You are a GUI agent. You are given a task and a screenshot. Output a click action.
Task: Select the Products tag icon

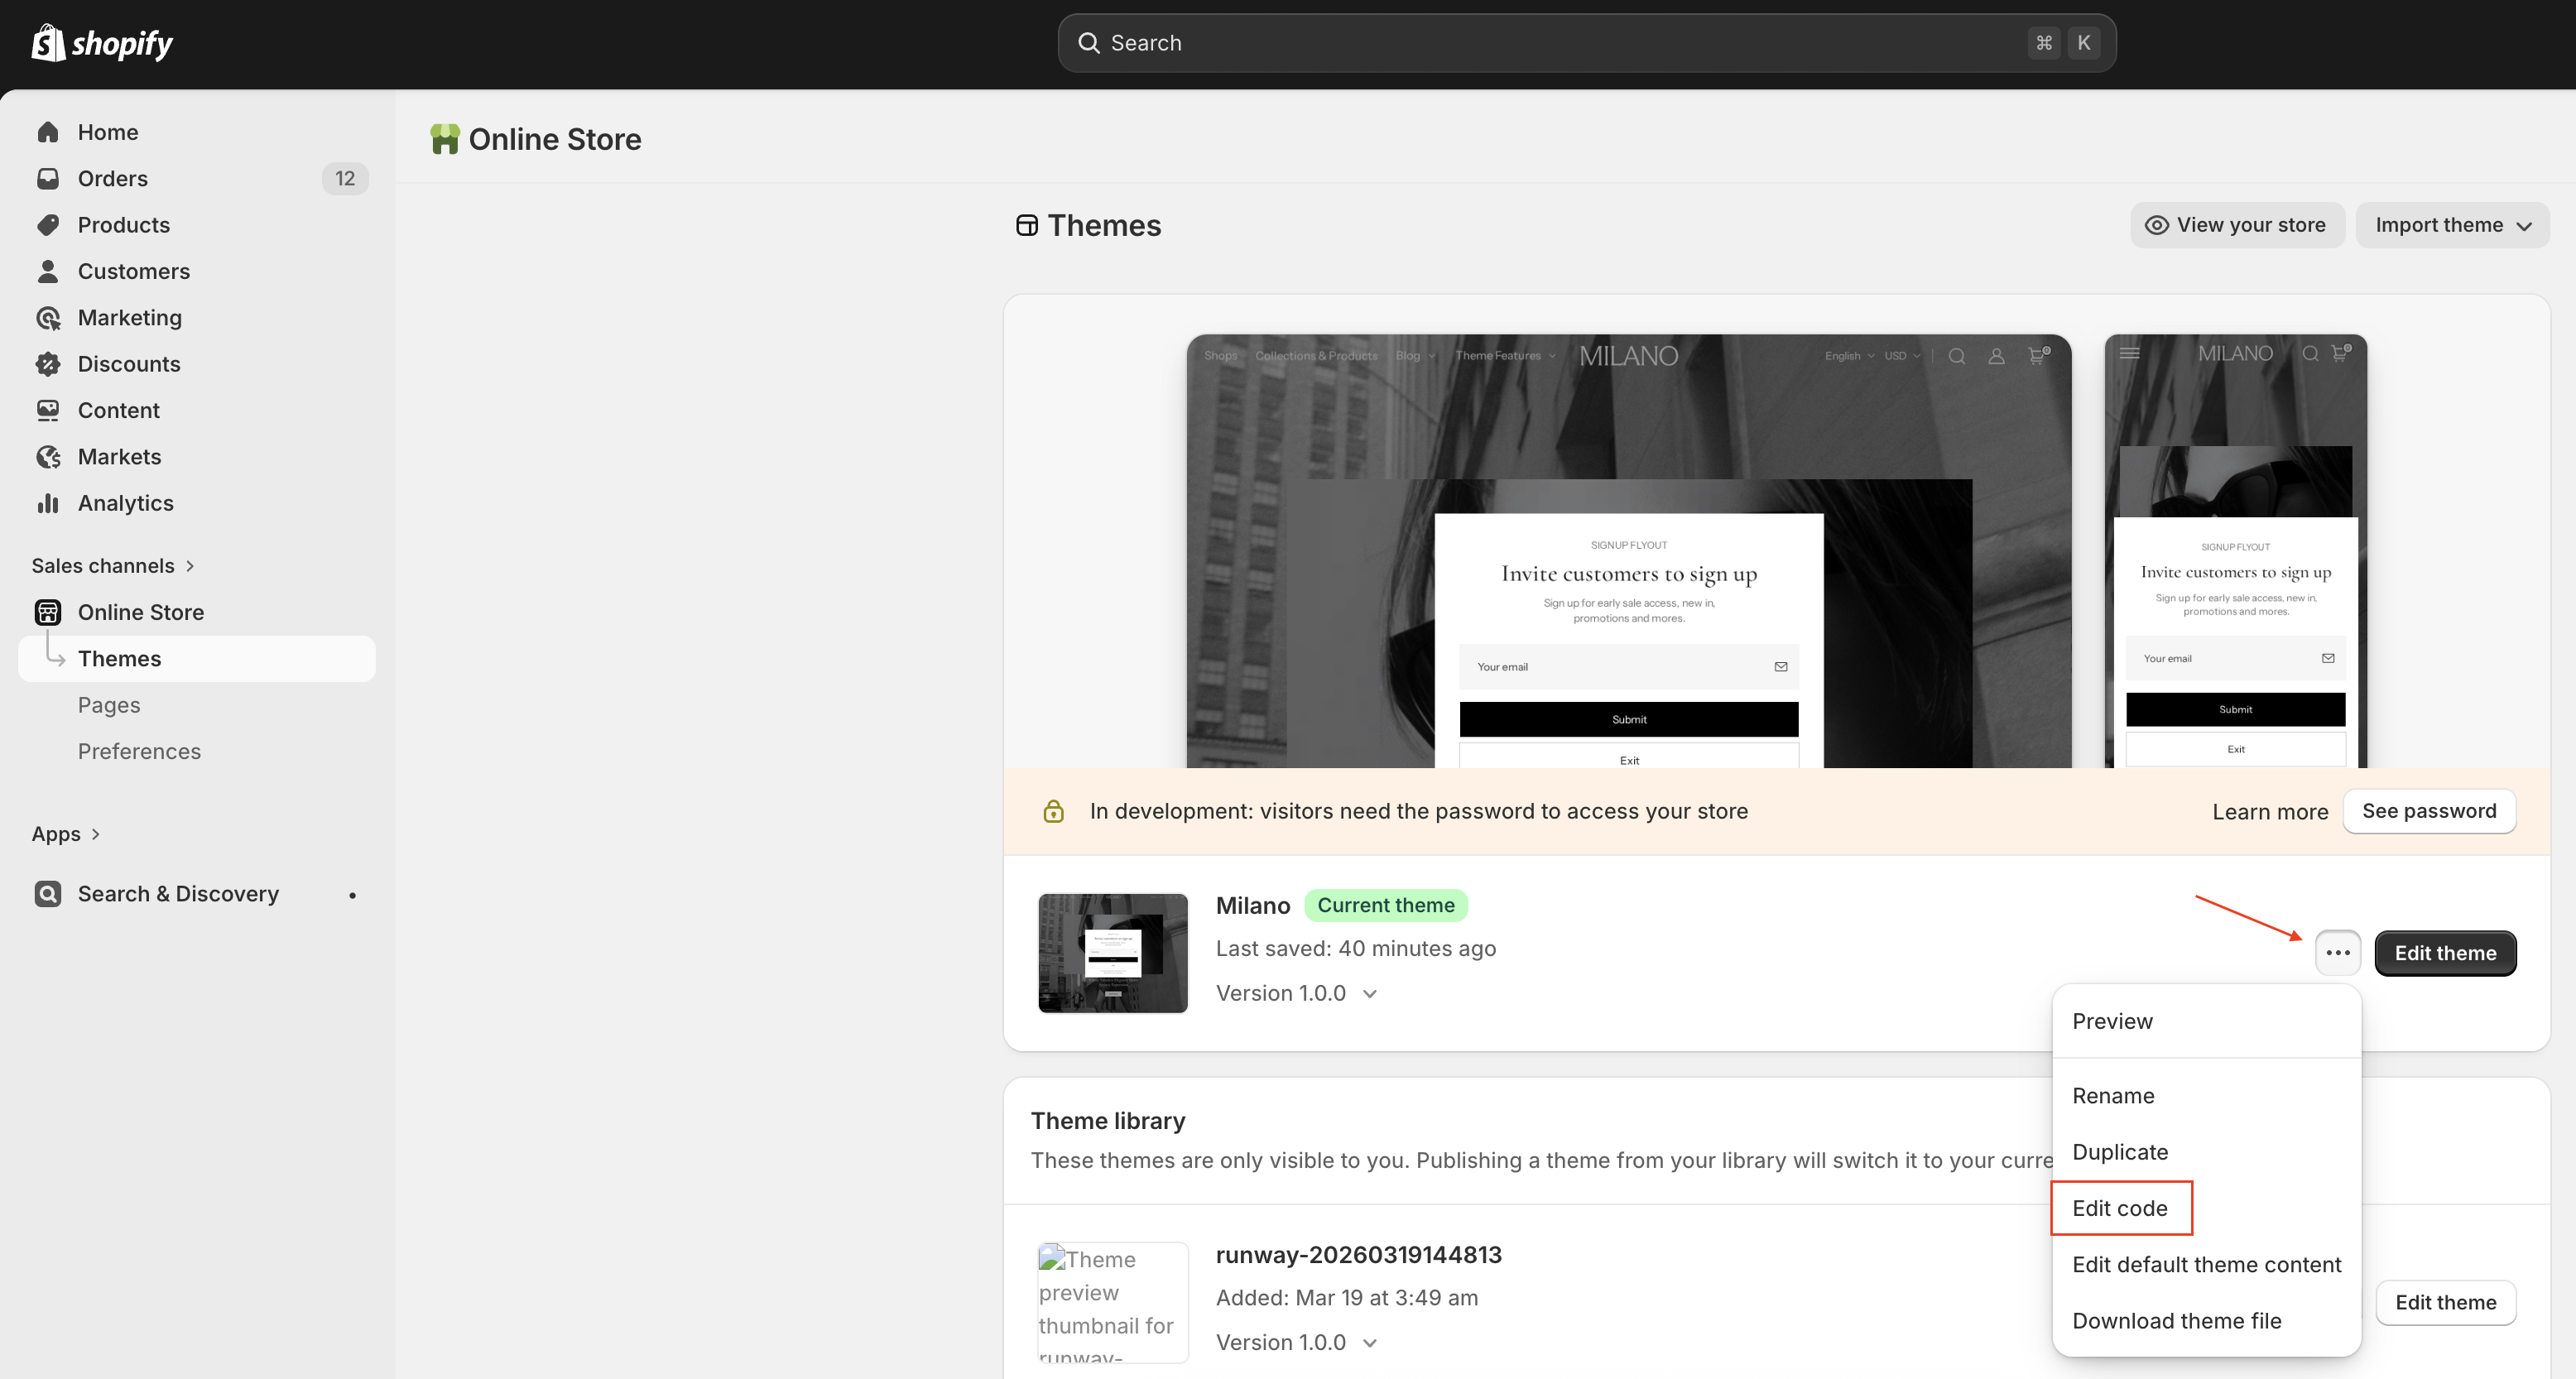48,225
